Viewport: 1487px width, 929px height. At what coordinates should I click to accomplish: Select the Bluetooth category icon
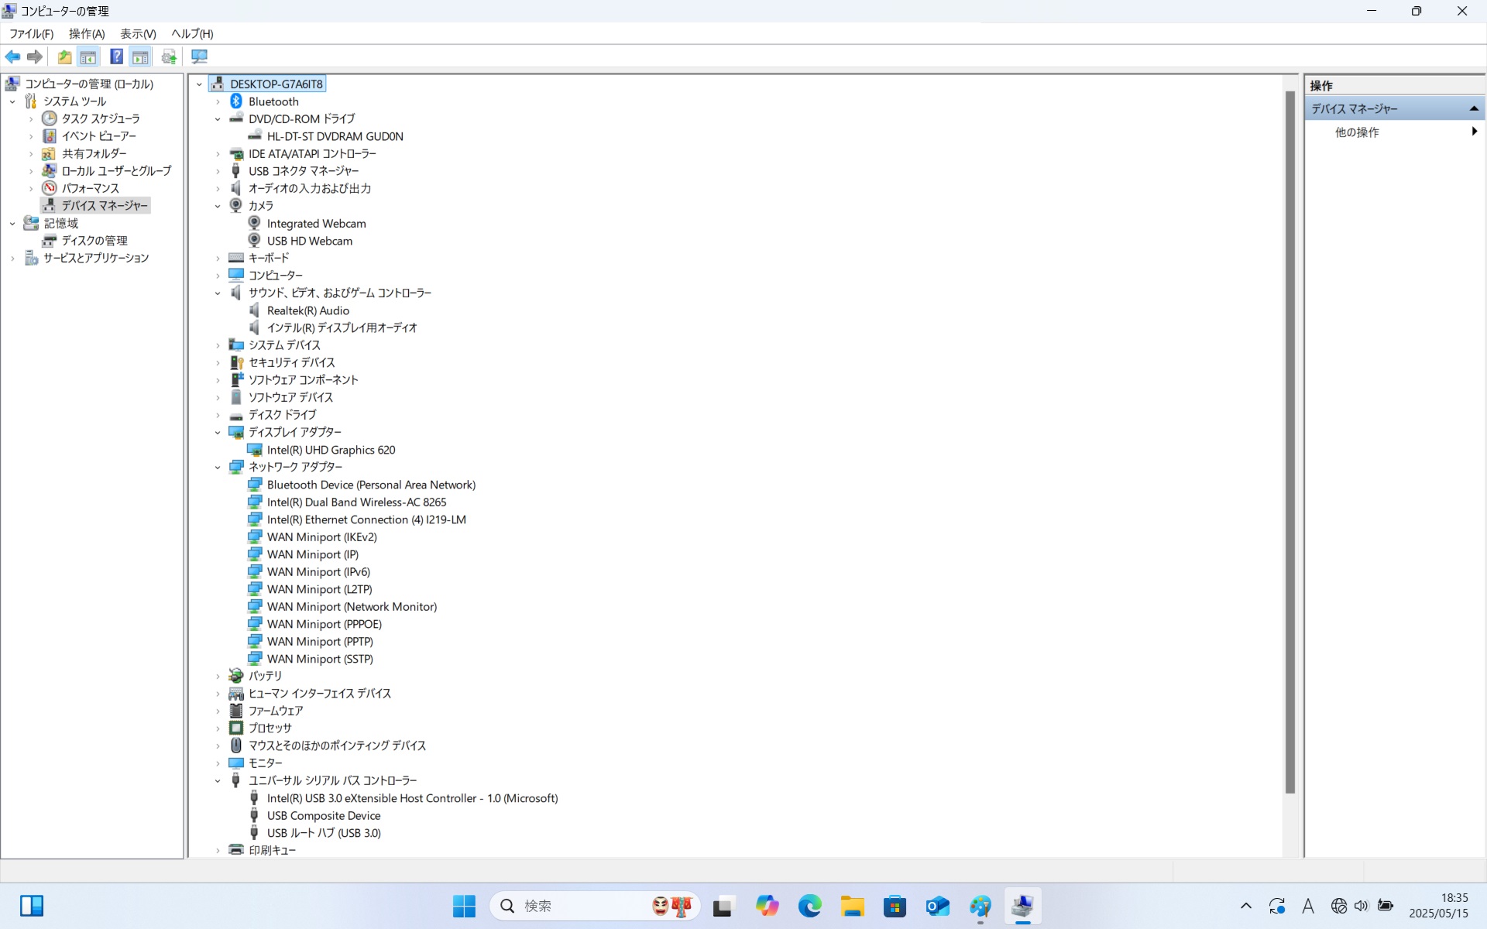click(x=236, y=101)
